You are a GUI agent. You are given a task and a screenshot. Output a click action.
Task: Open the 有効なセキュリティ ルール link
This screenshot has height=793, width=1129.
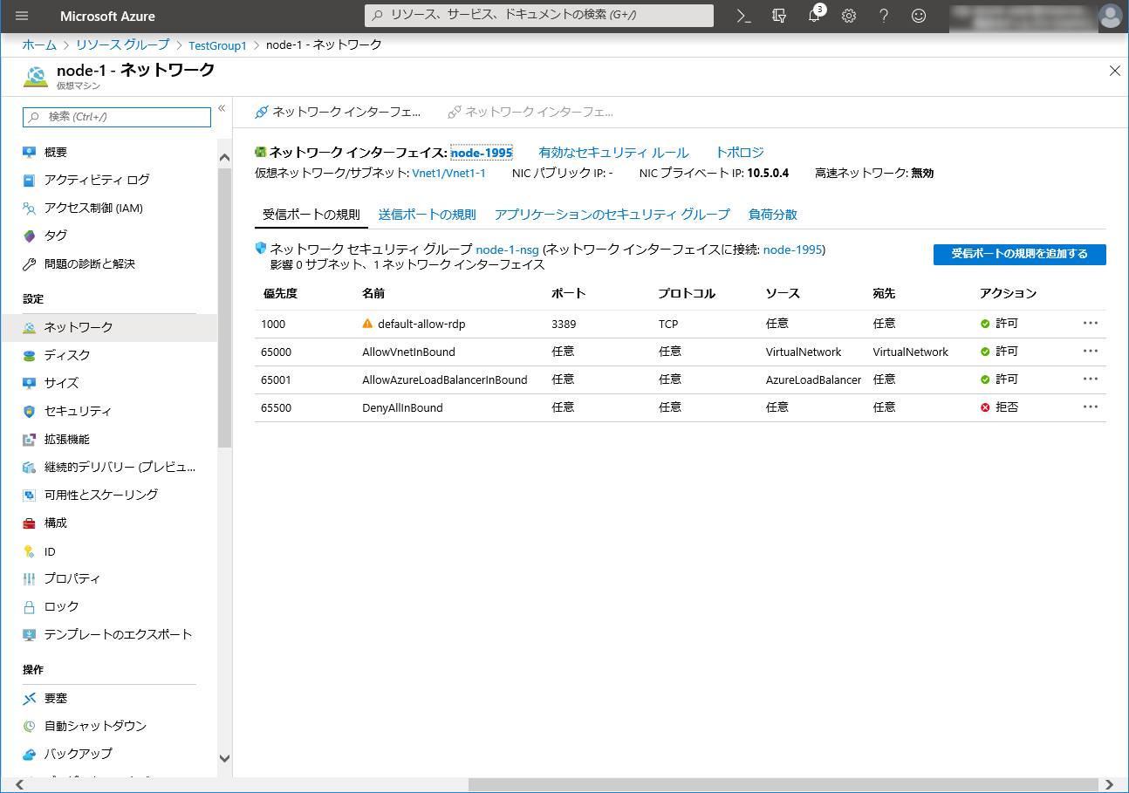click(x=613, y=153)
